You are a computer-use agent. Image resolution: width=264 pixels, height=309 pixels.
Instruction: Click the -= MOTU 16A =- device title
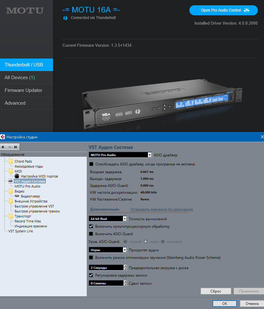click(x=91, y=10)
